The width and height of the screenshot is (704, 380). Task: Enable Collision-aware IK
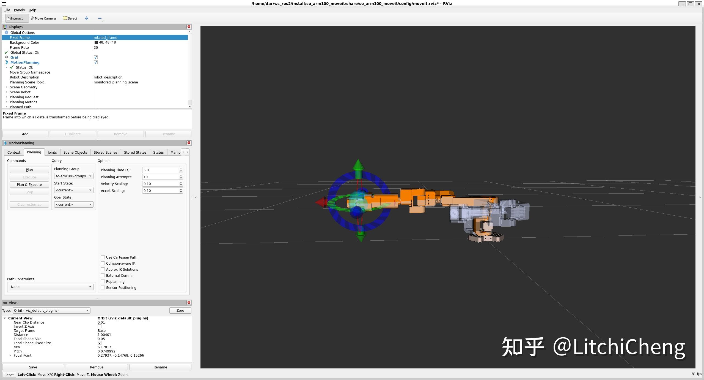click(x=103, y=263)
